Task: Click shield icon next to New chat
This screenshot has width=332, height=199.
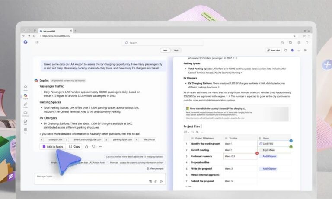Action: tap(286, 51)
